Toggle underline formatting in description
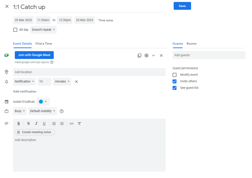Image resolution: width=252 pixels, height=178 pixels. pyautogui.click(x=44, y=123)
